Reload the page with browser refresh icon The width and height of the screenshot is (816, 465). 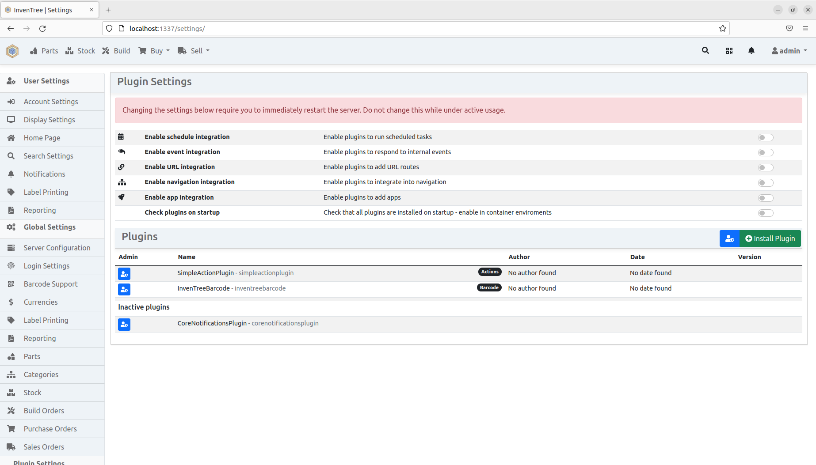tap(42, 29)
